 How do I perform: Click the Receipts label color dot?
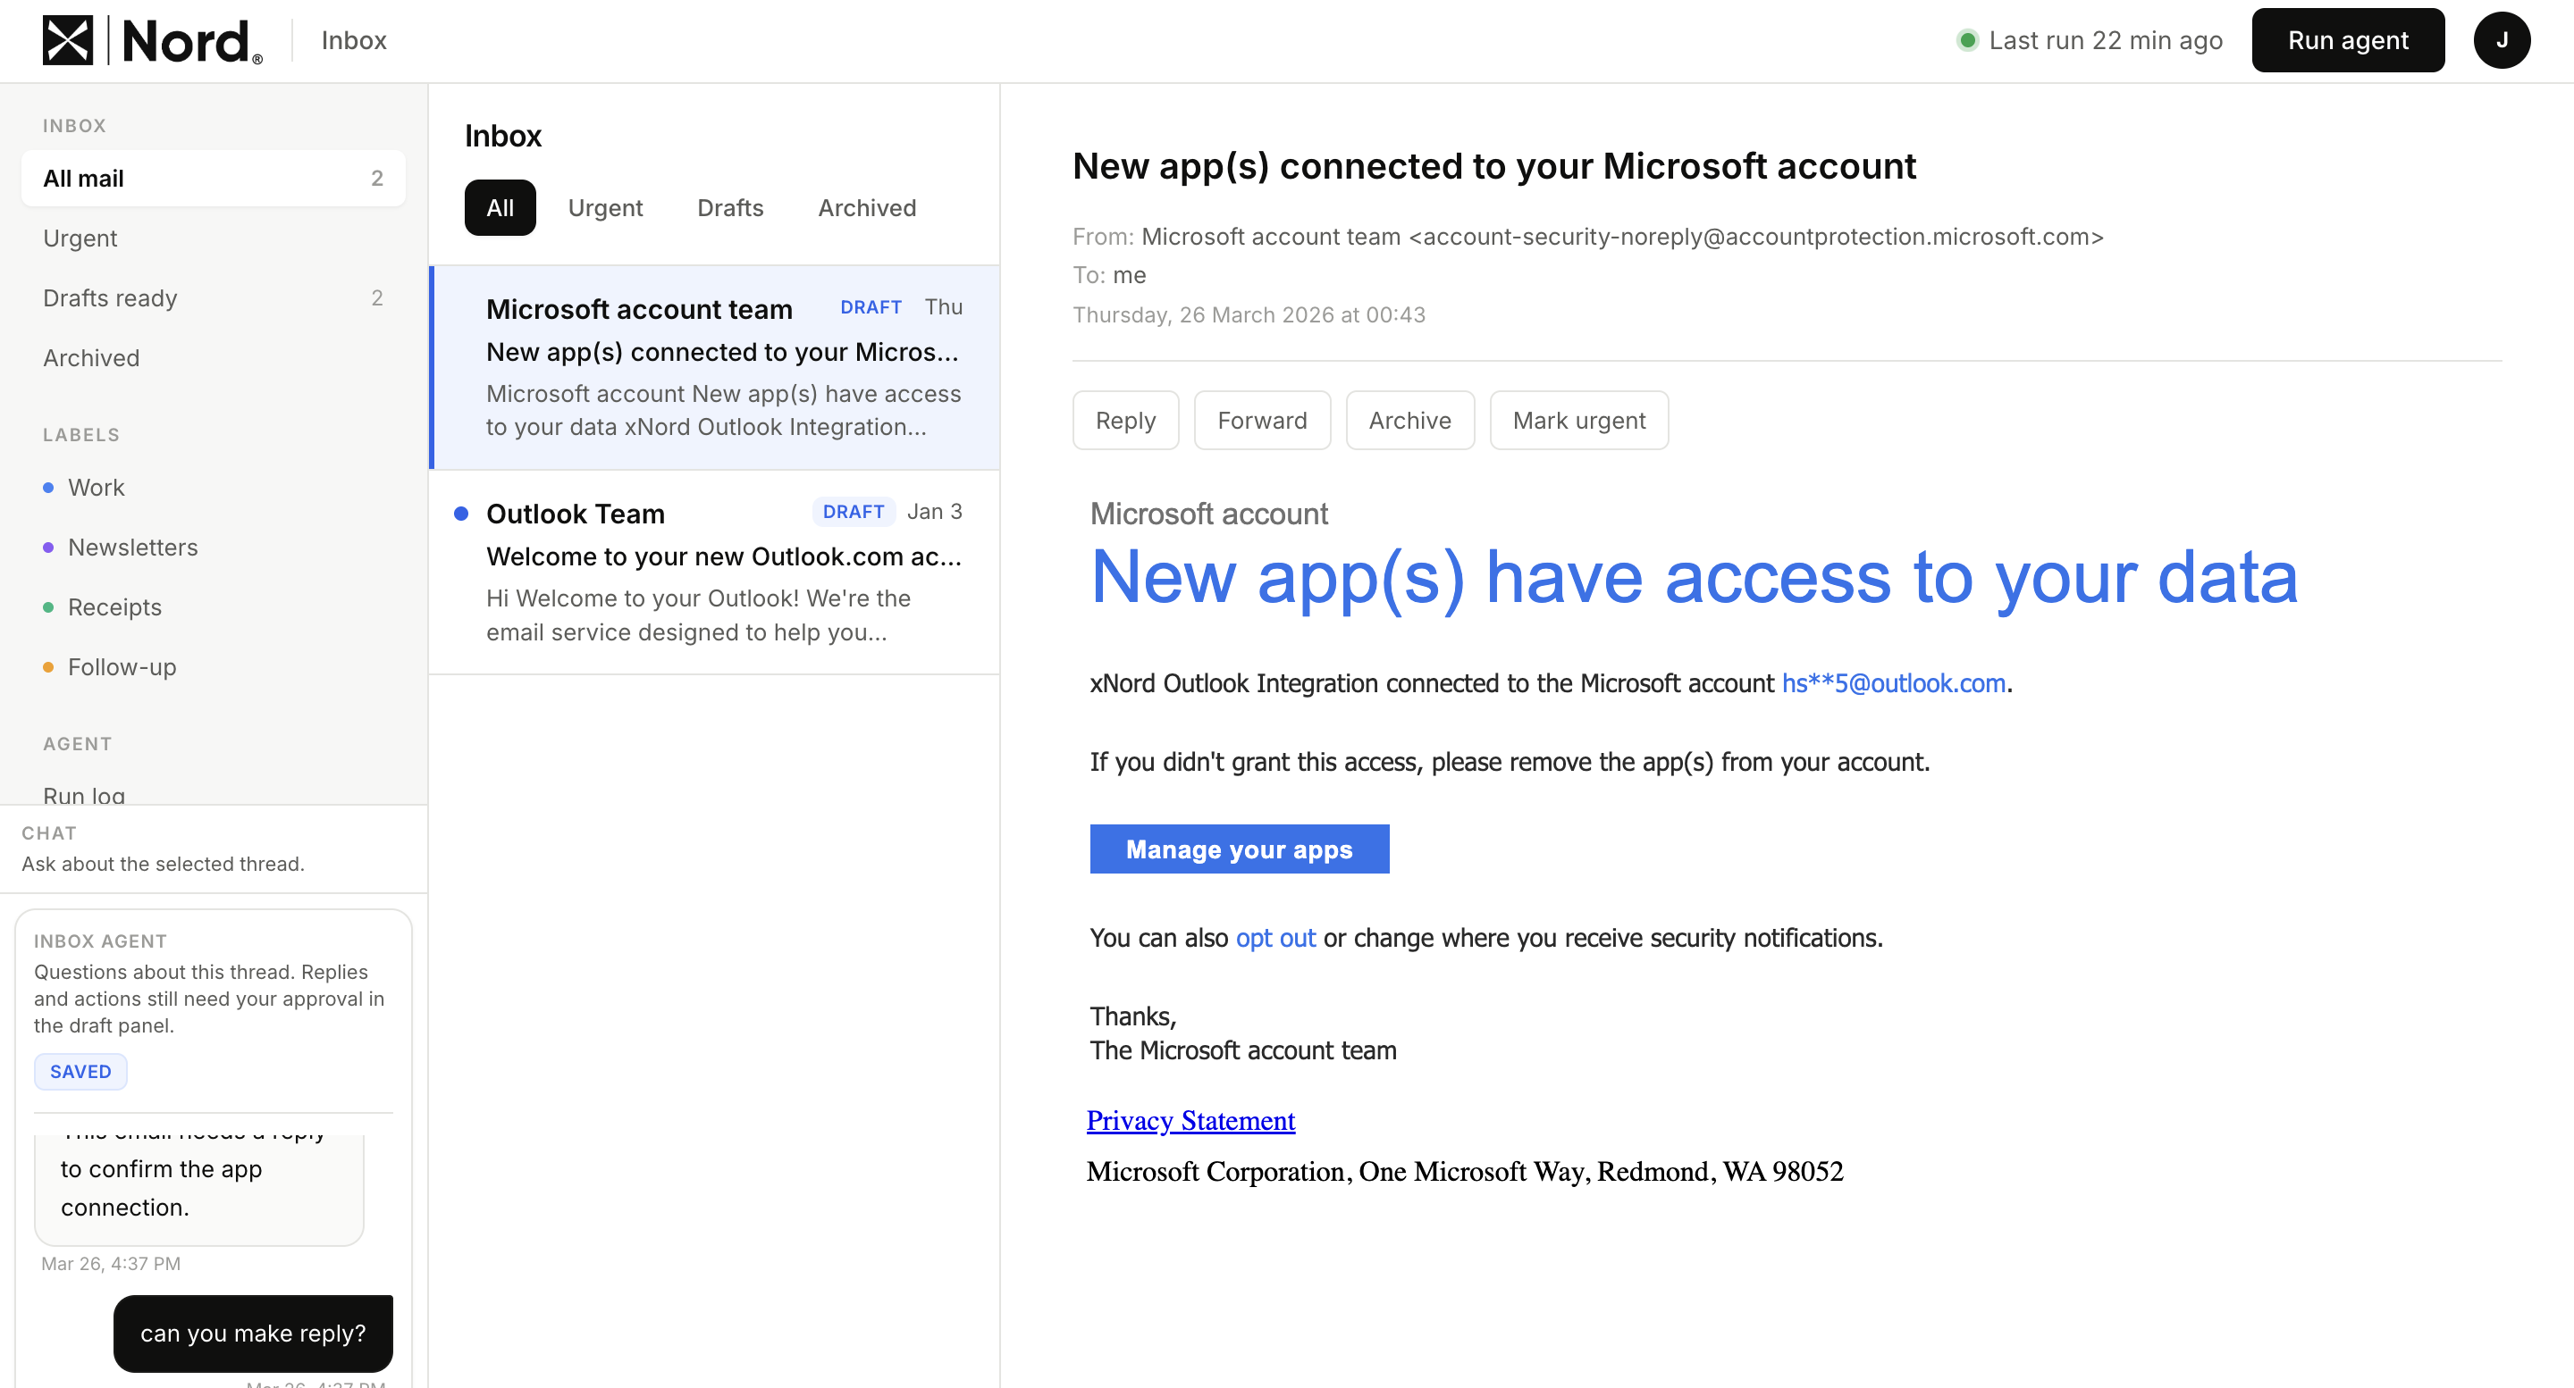48,607
